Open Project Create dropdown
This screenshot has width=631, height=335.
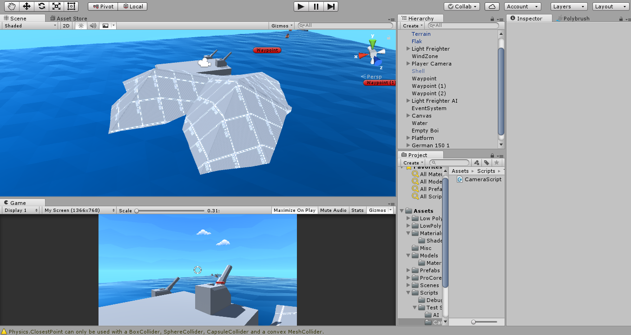(x=413, y=163)
